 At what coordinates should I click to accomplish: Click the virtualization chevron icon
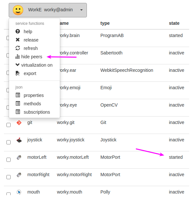[17, 65]
